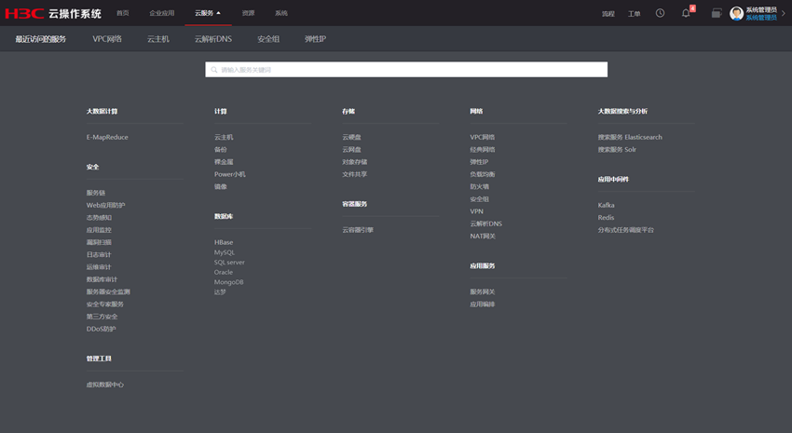Click the system administrator avatar

tap(736, 13)
